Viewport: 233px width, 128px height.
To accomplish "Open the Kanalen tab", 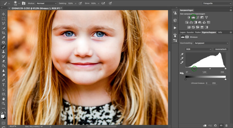I will click(x=190, y=32).
